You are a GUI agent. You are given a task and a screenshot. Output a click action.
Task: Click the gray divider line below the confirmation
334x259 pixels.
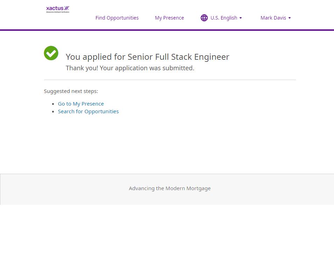[x=170, y=80]
